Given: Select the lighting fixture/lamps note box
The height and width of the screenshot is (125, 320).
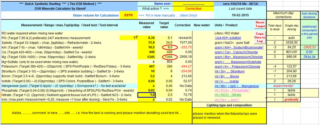Looking at the screenshot, I should pos(229,115).
